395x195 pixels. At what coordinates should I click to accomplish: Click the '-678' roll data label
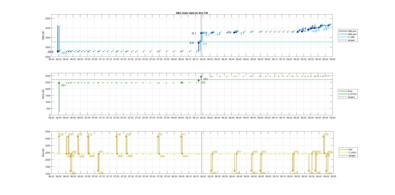(327, 156)
